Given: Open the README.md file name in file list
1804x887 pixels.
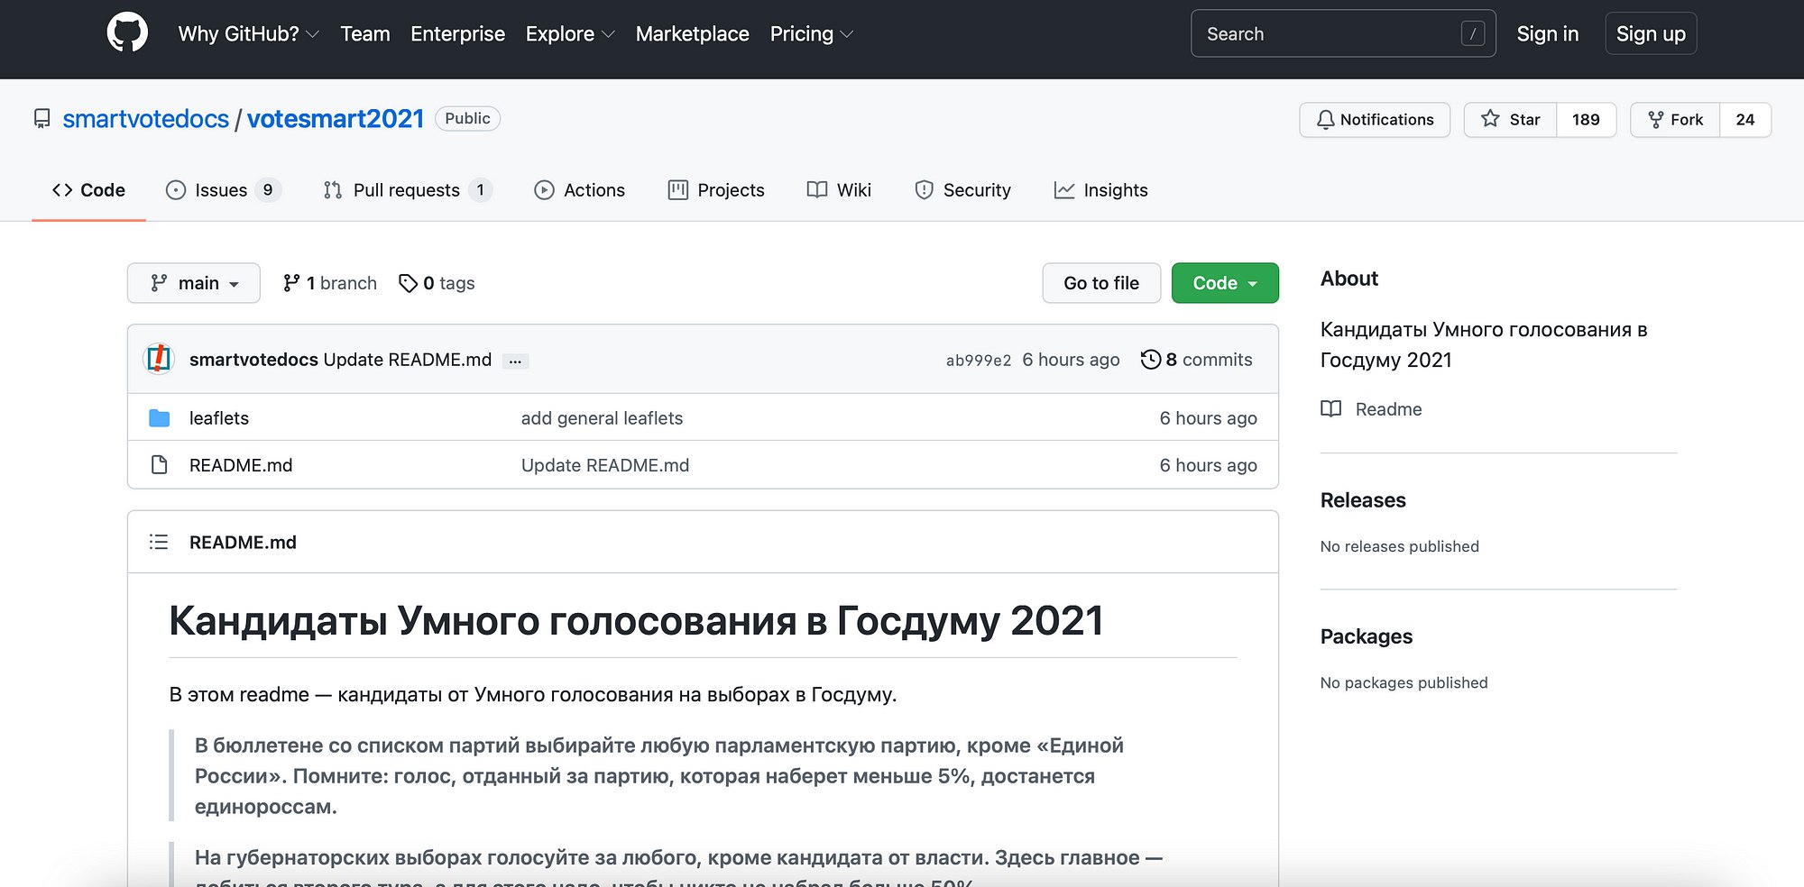Looking at the screenshot, I should pos(241,465).
